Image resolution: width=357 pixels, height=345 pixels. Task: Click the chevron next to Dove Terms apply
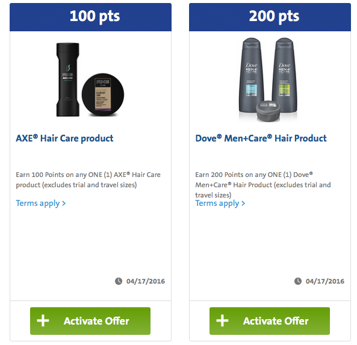click(243, 203)
